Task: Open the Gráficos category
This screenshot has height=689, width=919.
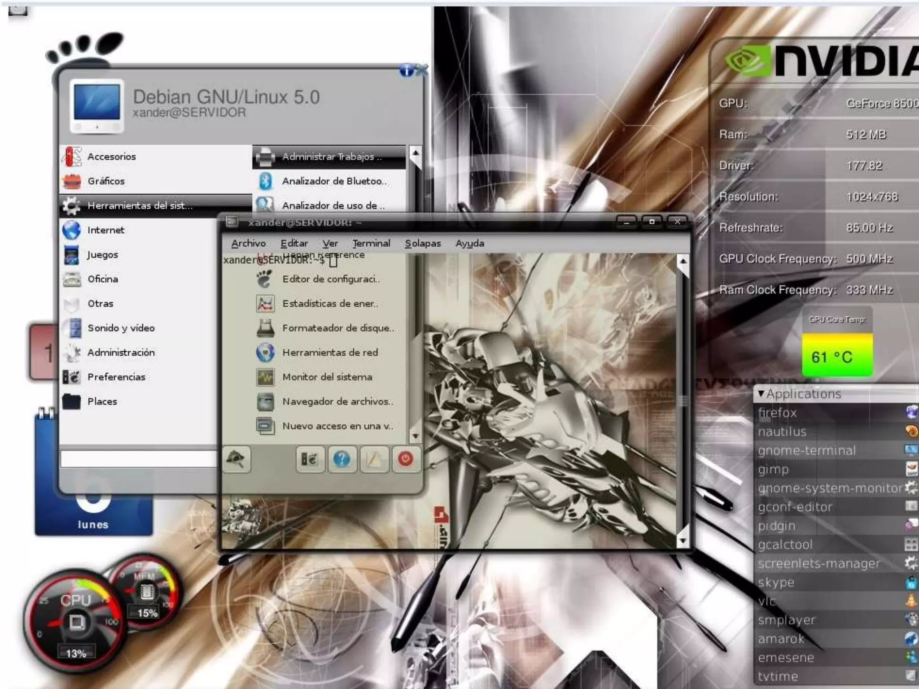Action: tap(155, 181)
